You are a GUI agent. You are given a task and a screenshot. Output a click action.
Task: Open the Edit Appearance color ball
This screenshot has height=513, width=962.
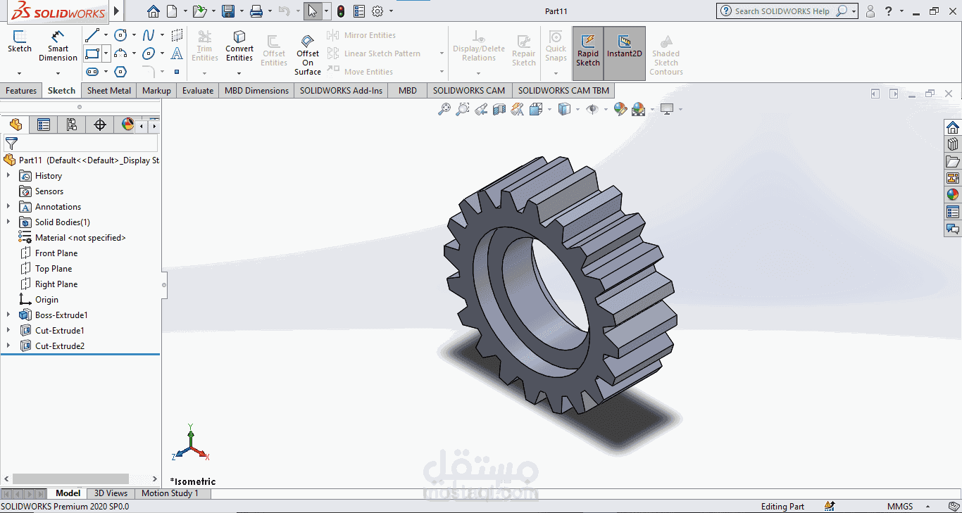point(620,109)
